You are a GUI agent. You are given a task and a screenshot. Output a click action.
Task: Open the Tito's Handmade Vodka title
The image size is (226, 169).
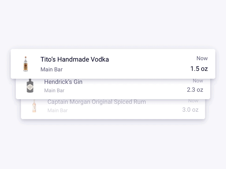click(x=75, y=59)
